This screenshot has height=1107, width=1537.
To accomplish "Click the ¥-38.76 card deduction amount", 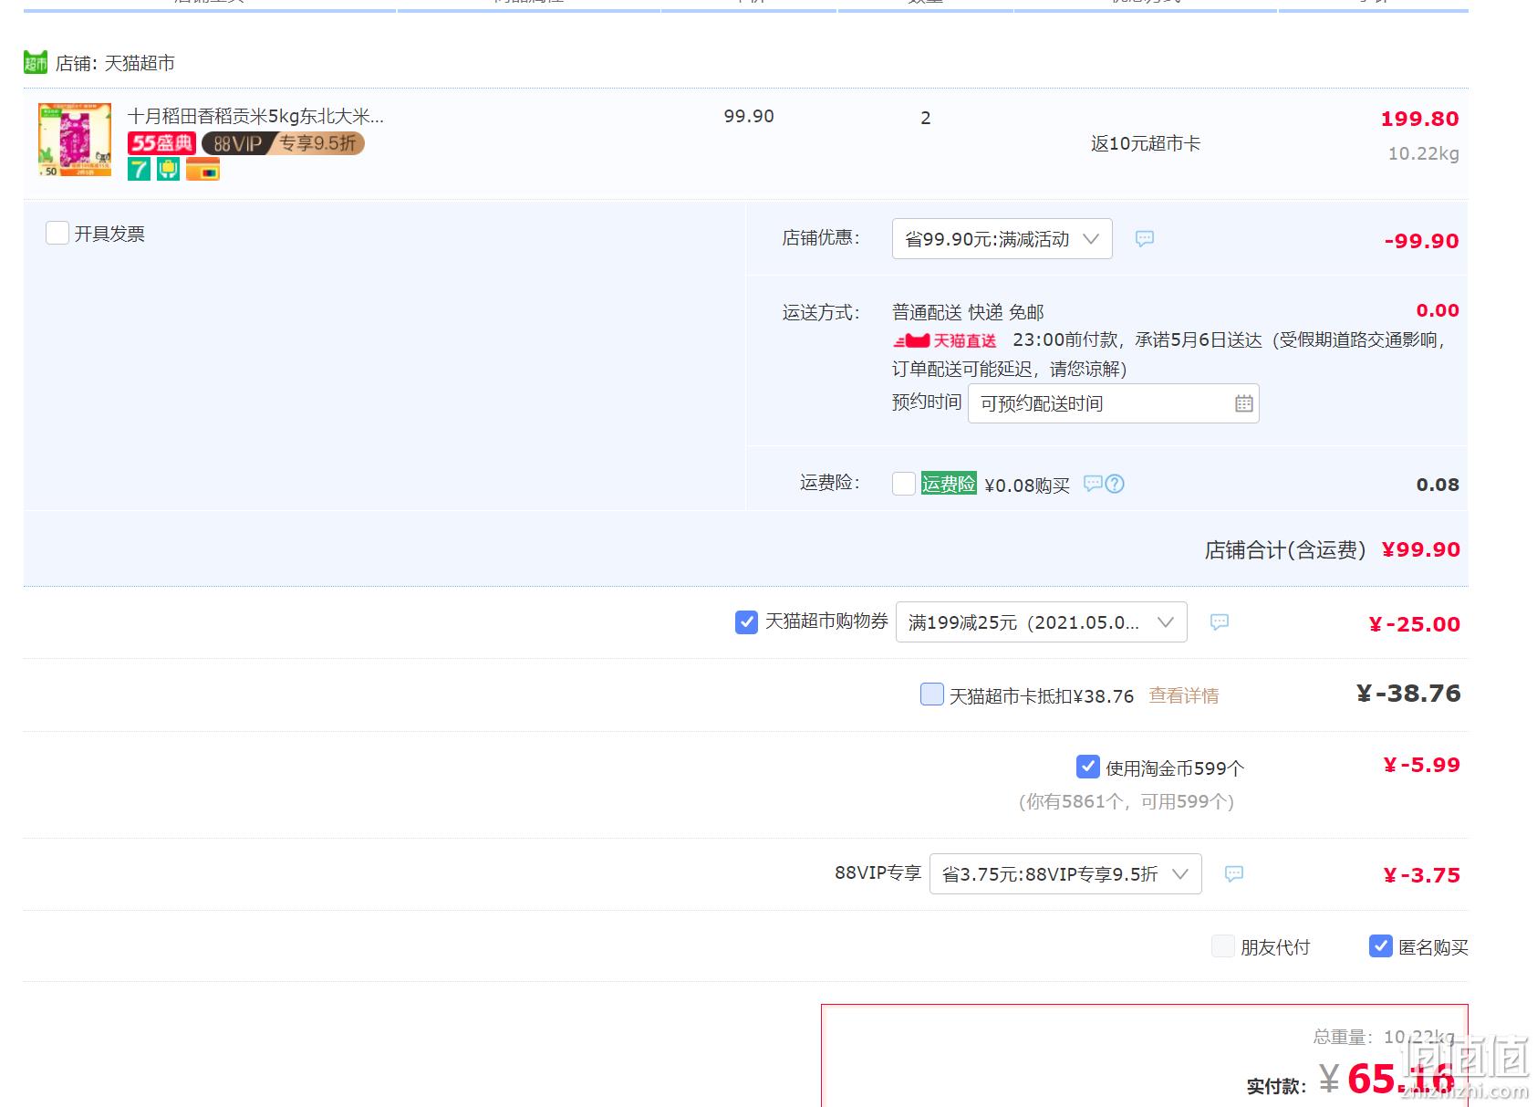I will [1408, 694].
